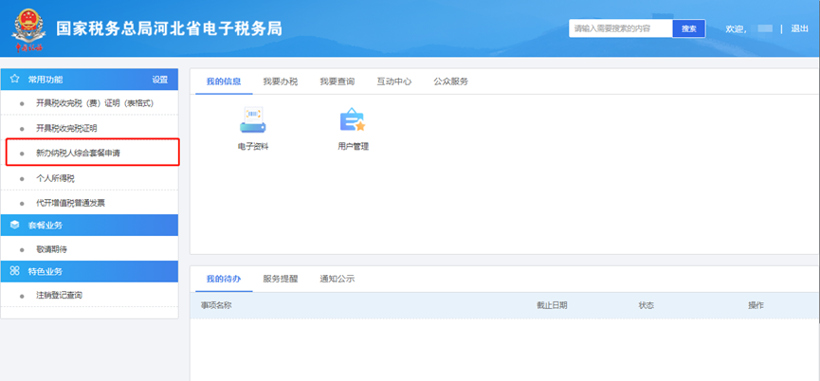This screenshot has height=381, width=820.
Task: Click the 搜索 button
Action: 689,28
